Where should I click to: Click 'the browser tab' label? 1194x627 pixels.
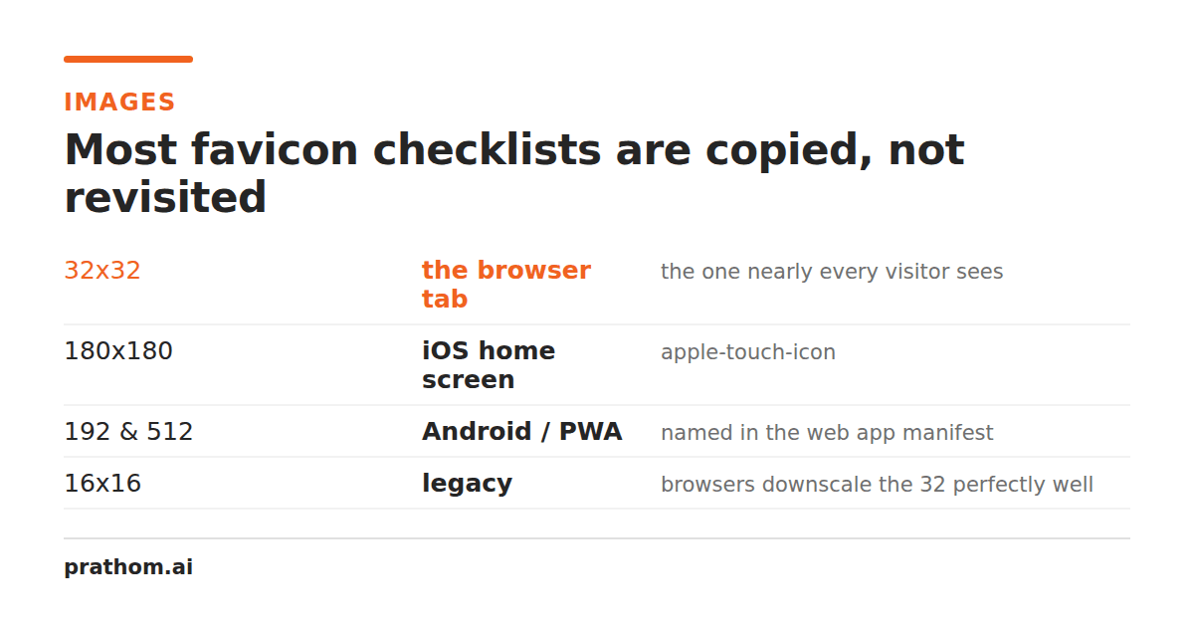coord(506,285)
